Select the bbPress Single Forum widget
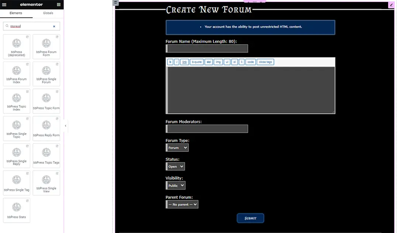 (x=46, y=74)
